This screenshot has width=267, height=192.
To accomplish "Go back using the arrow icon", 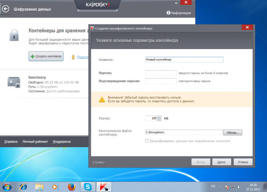I will [6, 9].
